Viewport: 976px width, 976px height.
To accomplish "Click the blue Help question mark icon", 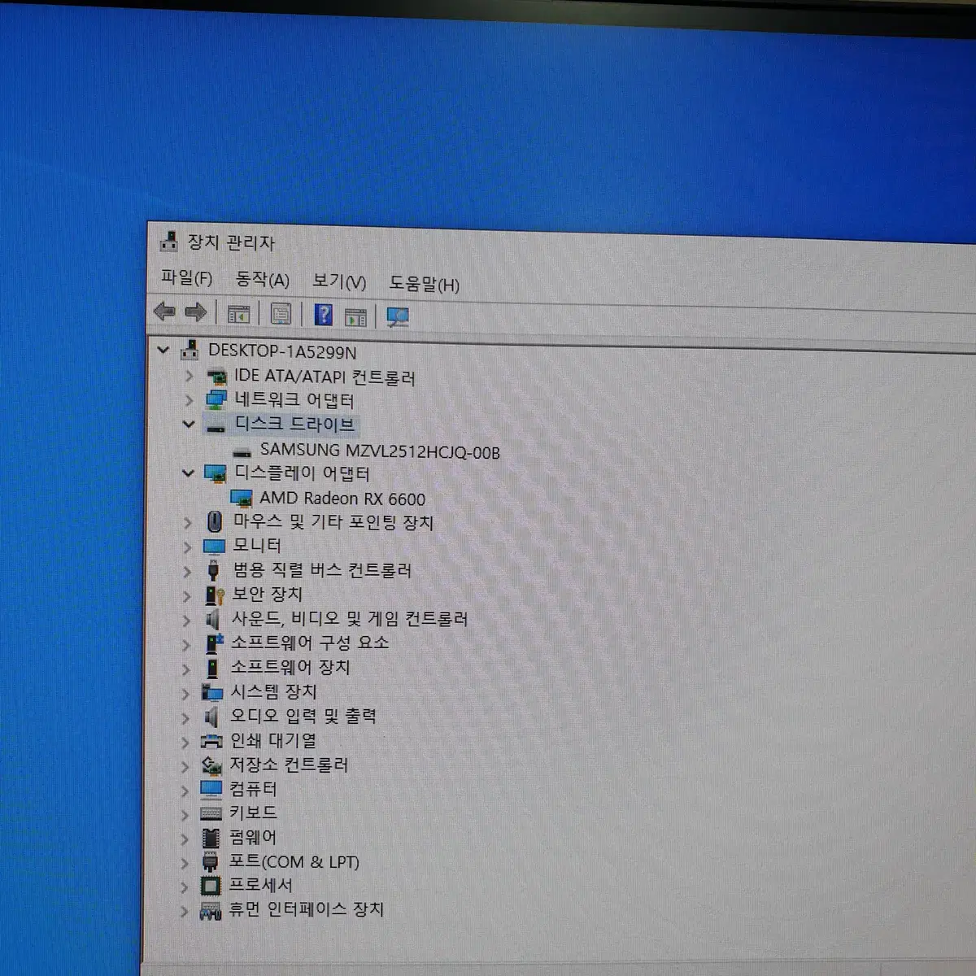I will (323, 315).
